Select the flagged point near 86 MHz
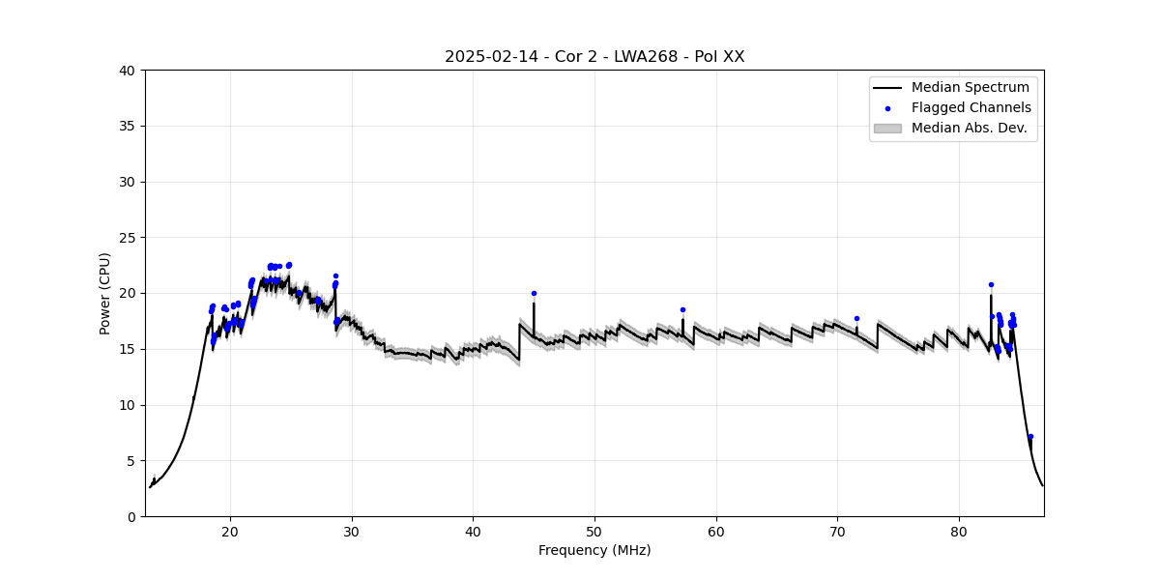 [1030, 436]
